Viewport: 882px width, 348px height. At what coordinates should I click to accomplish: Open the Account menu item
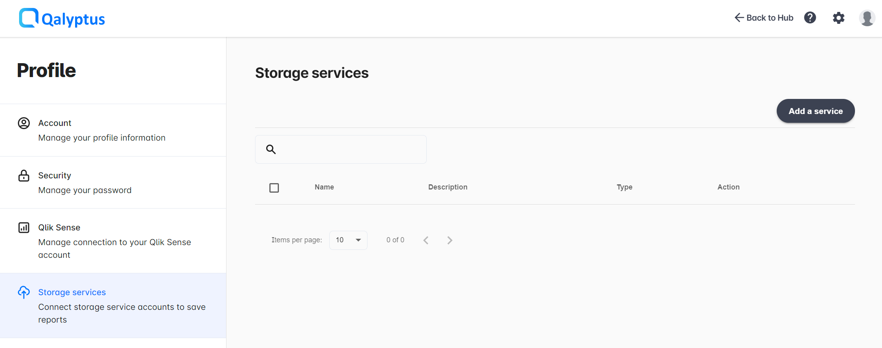pyautogui.click(x=113, y=130)
